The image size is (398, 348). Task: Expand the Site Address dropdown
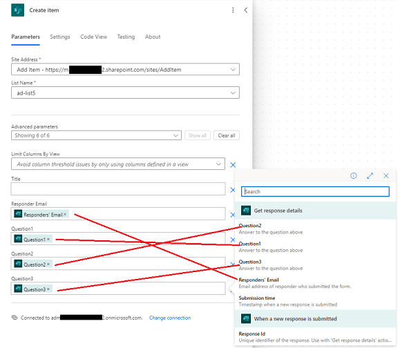point(125,70)
